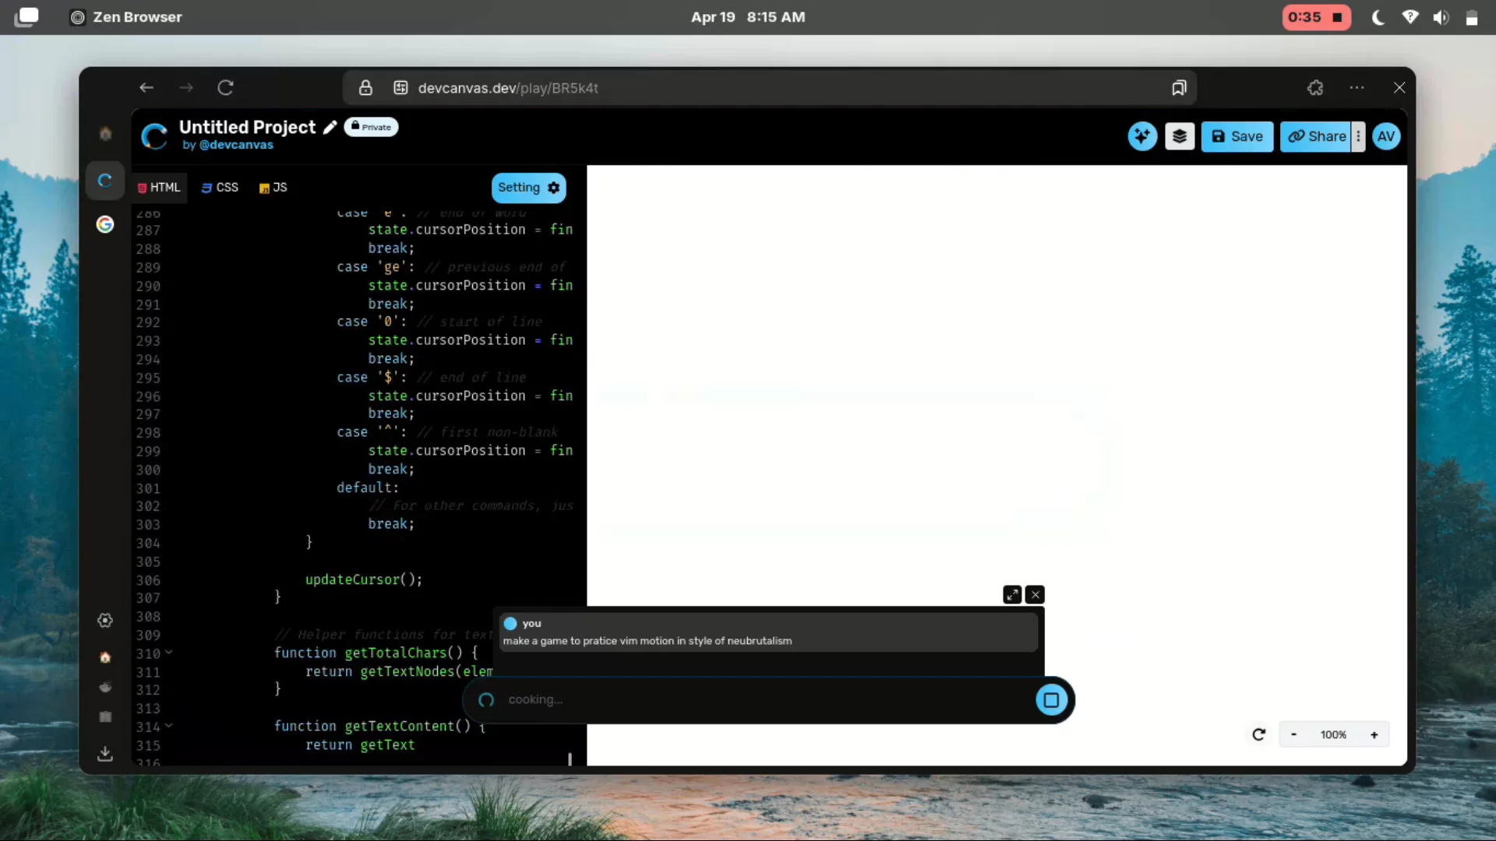
Task: Open the AI sparkles assistant
Action: pyautogui.click(x=1141, y=136)
